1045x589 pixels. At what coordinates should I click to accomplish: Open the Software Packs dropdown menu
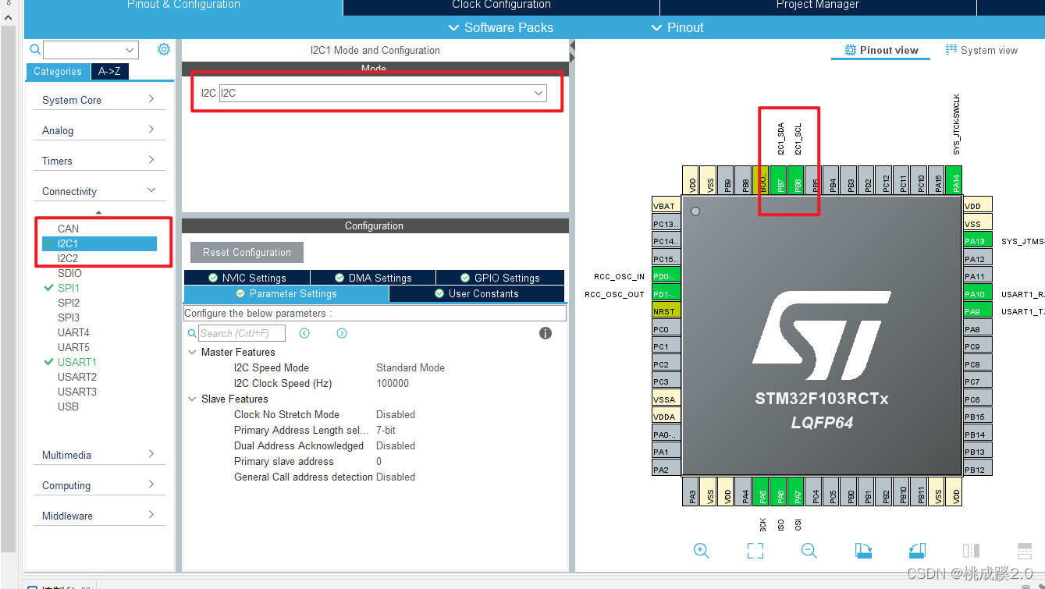point(501,27)
